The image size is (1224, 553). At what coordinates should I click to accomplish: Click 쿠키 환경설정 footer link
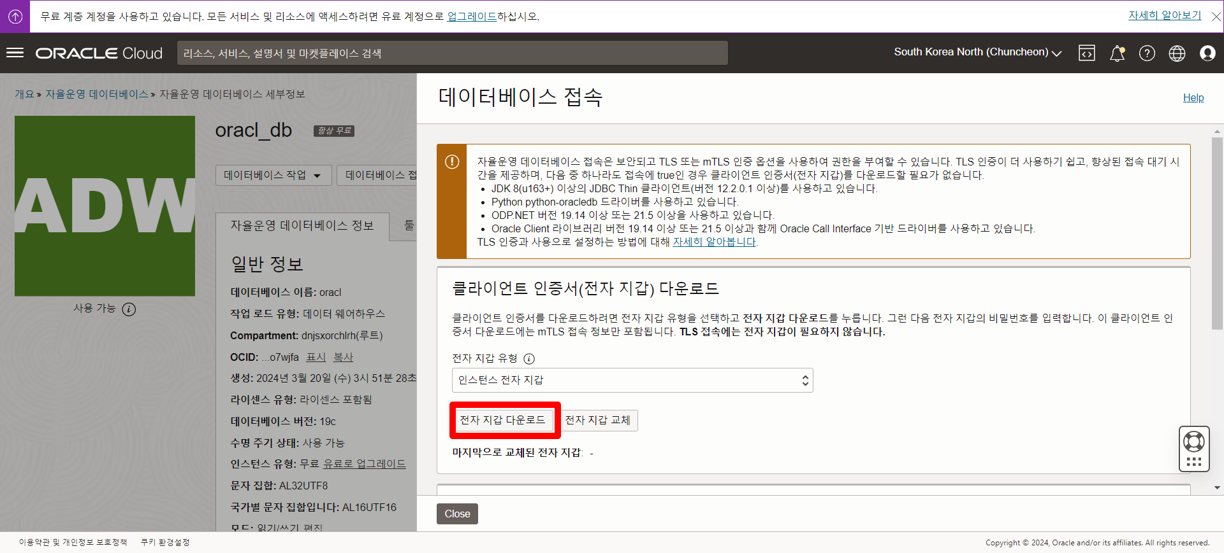165,542
